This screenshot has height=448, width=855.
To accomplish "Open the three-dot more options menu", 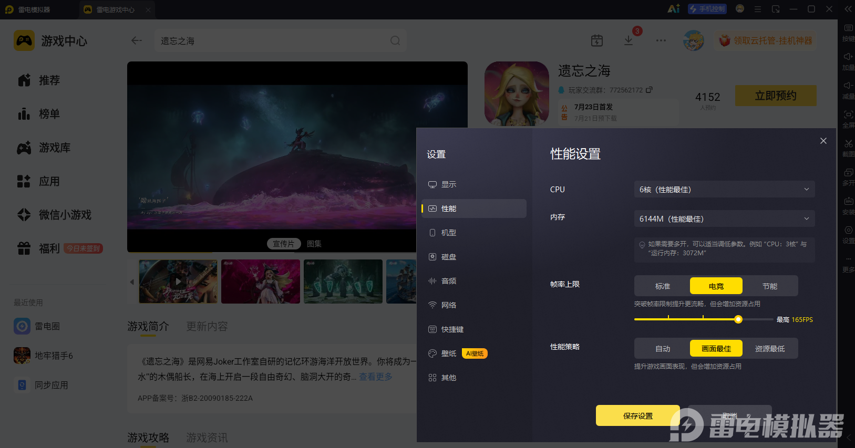I will [x=661, y=40].
